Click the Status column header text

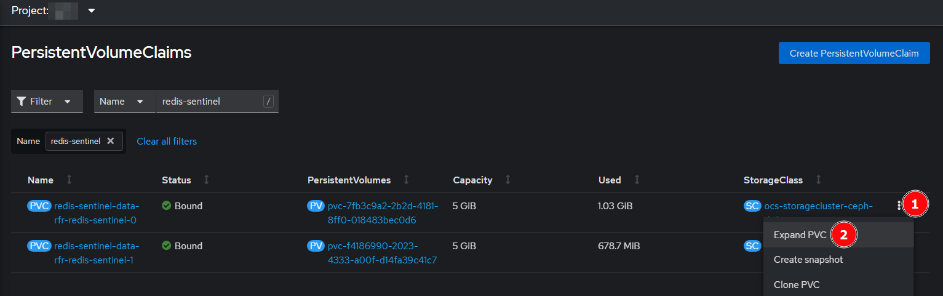point(177,180)
